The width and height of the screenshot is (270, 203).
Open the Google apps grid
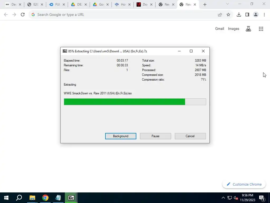[261, 29]
